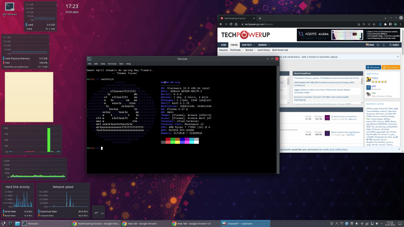Expand the NEW POSTS dropdown arrow
The height and width of the screenshot is (227, 404).
tap(254, 45)
